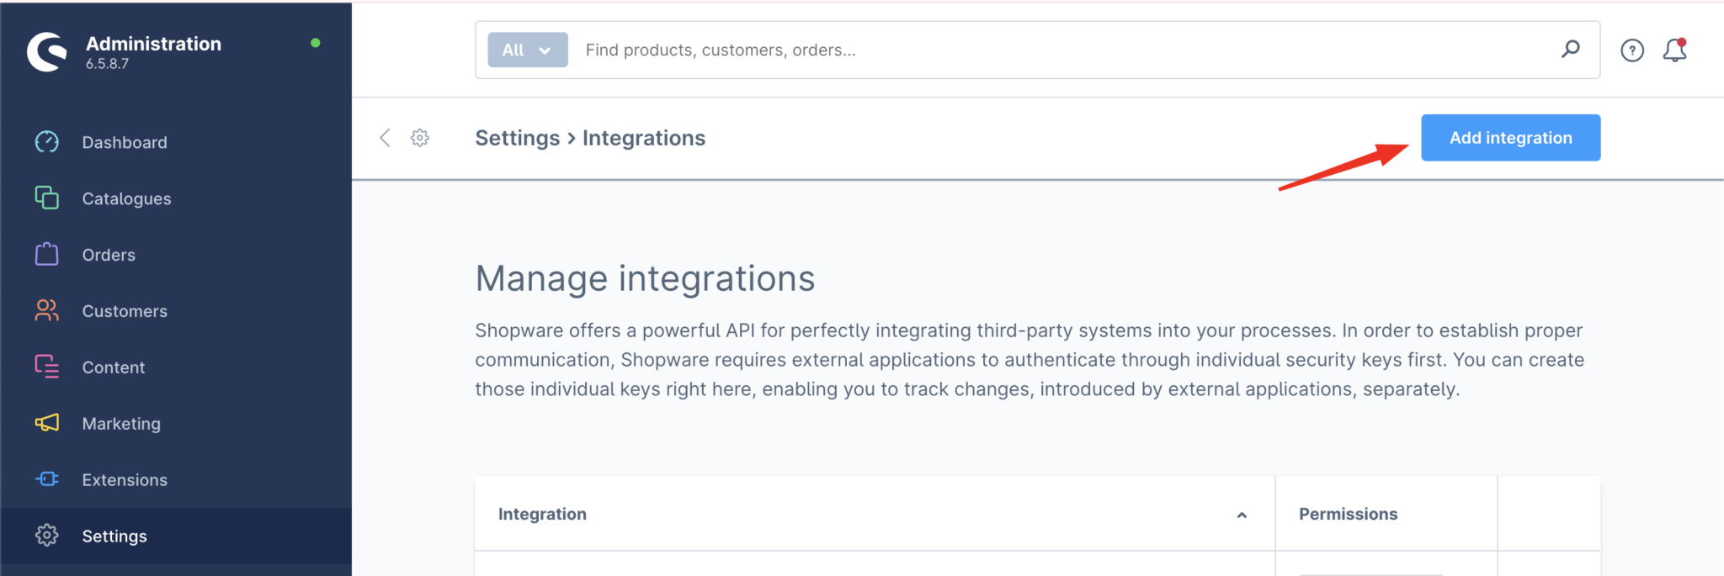Image resolution: width=1724 pixels, height=576 pixels.
Task: Click the Add integration button
Action: (1511, 138)
